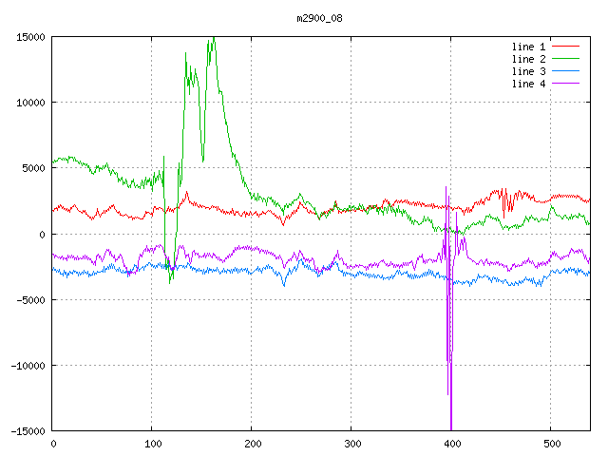Click the red legend sample for line 1

coord(566,47)
